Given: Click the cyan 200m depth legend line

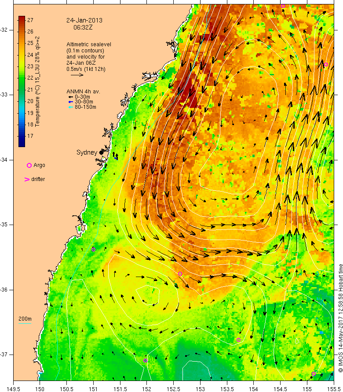Looking at the screenshot, I should 25,323.
